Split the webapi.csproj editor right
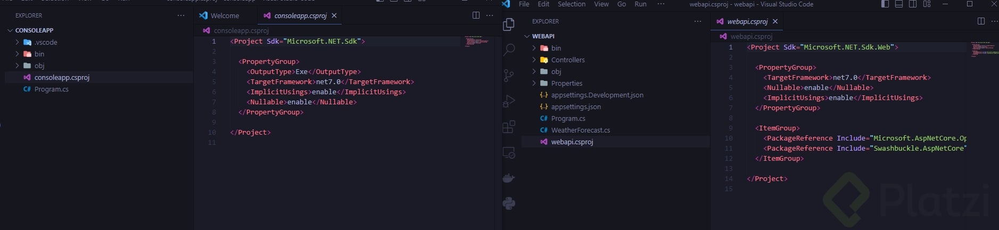 [981, 21]
